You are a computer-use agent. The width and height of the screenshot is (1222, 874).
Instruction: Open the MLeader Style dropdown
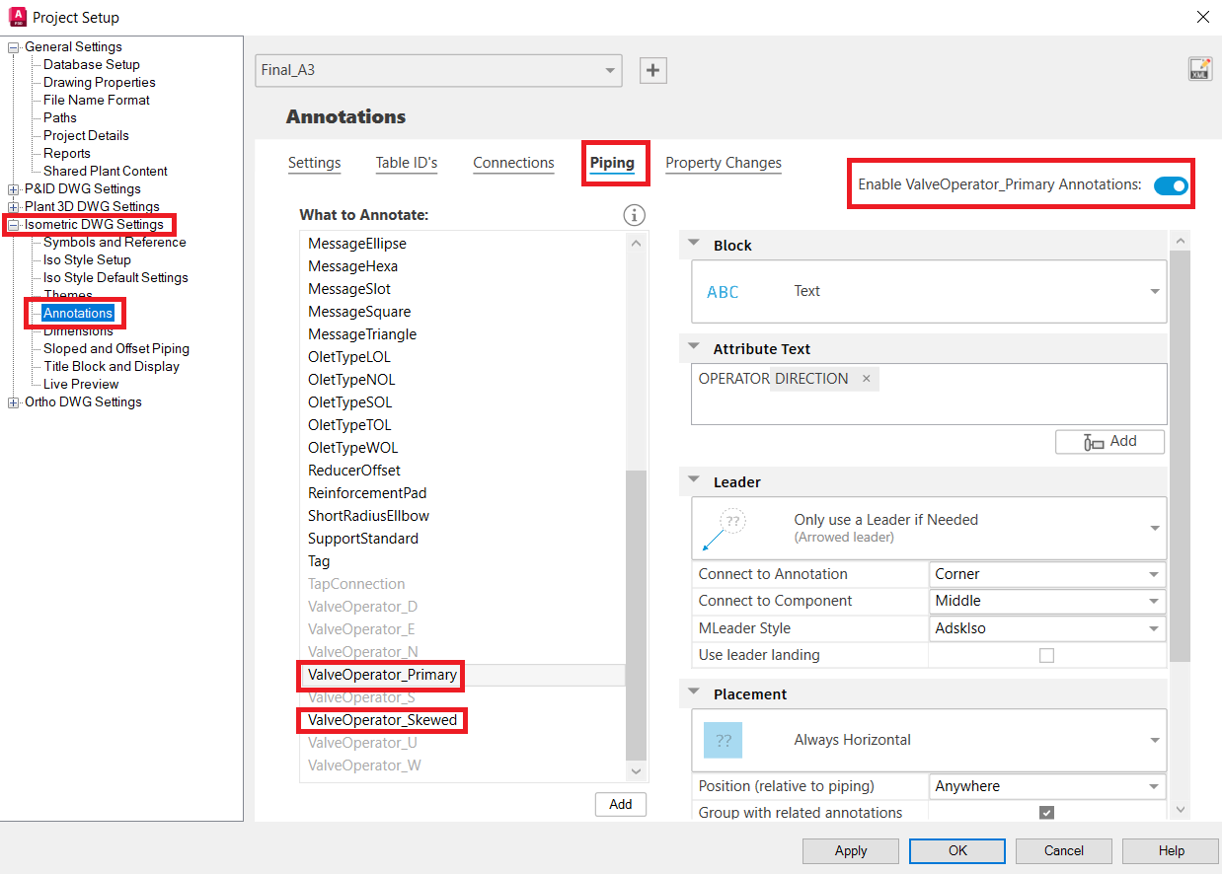coord(1047,628)
